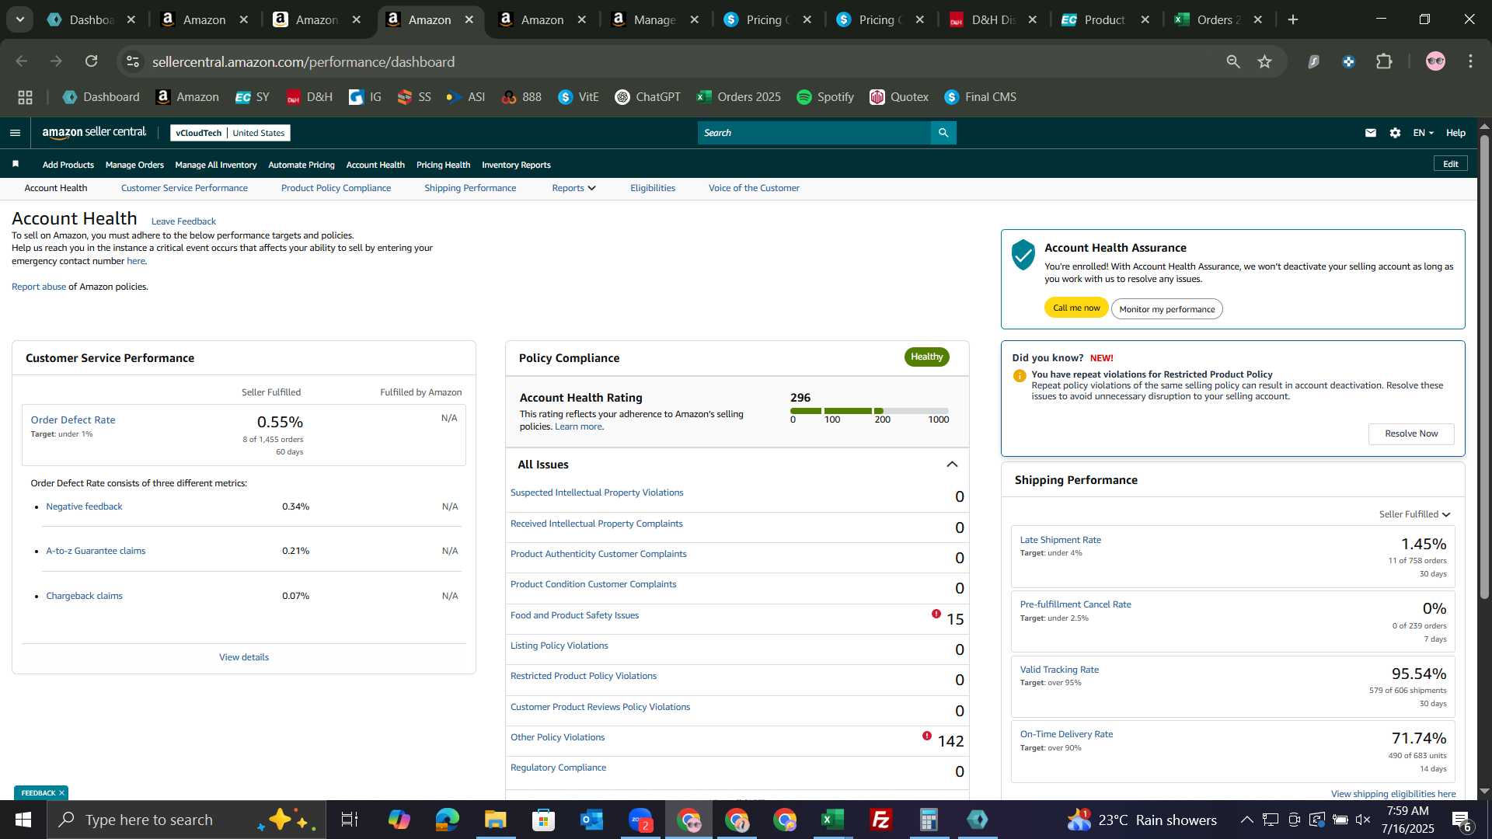Open the Eligibilities tab
The width and height of the screenshot is (1492, 839).
pos(653,188)
